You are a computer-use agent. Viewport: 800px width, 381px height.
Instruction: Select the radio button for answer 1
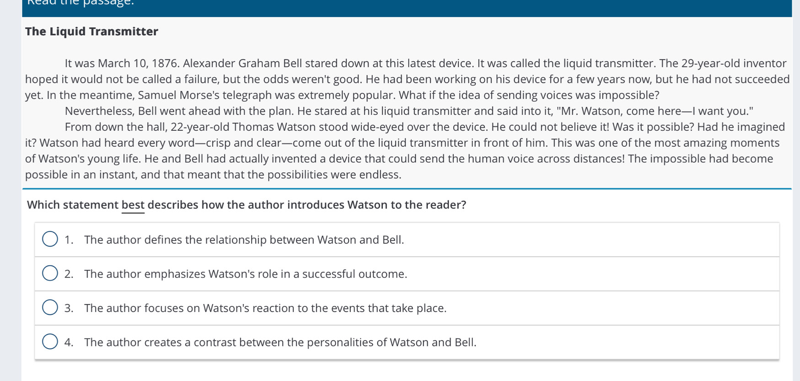50,239
